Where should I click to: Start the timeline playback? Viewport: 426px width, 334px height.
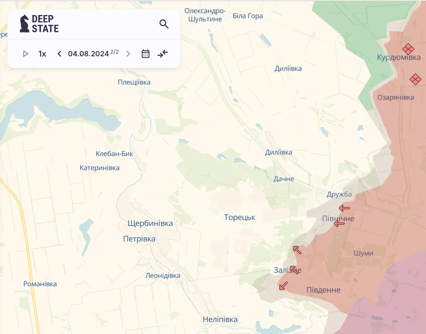click(x=25, y=54)
